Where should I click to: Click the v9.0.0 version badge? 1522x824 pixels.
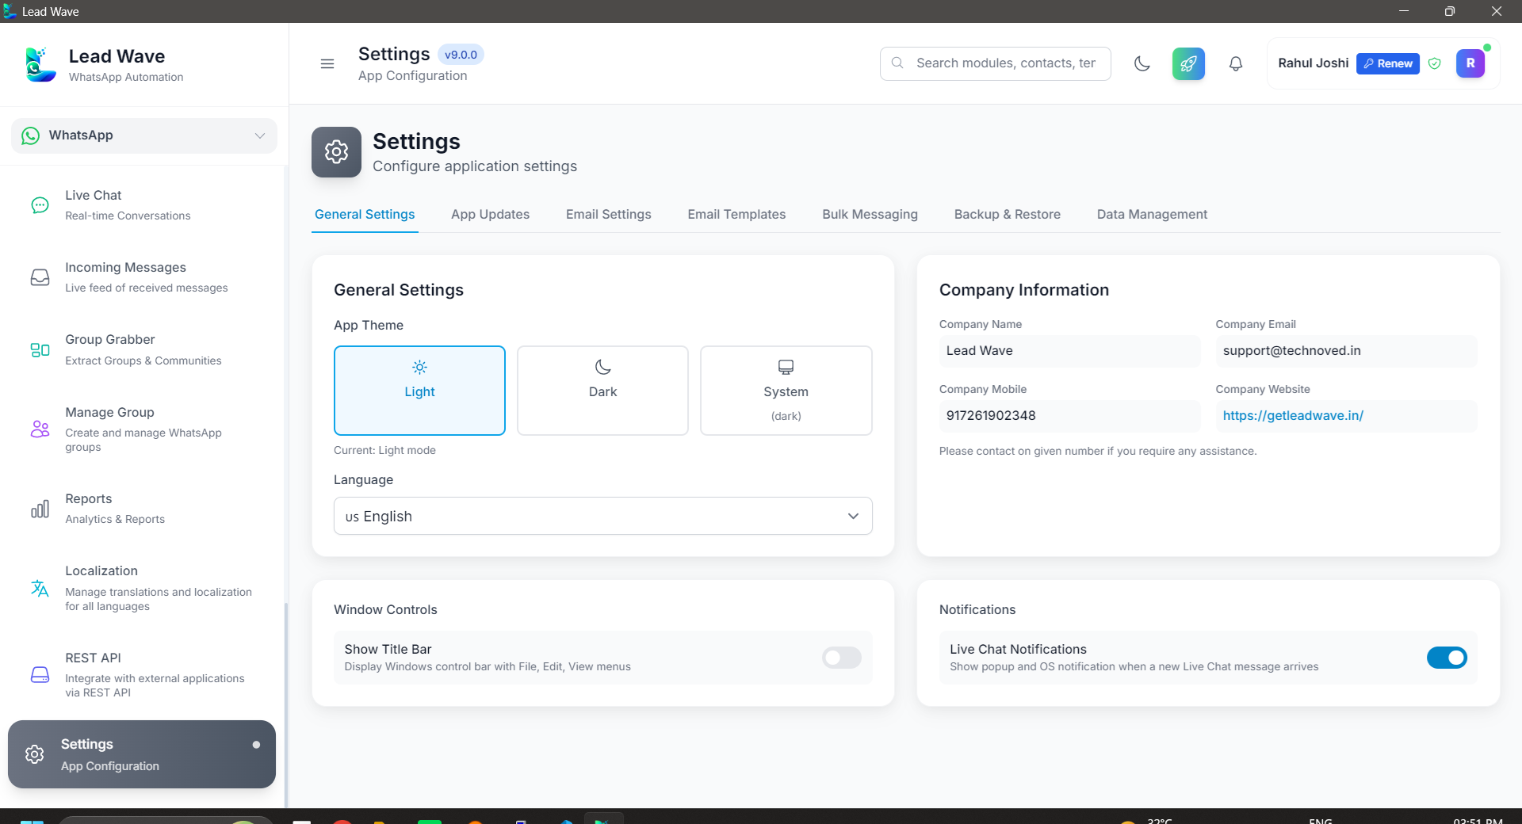pyautogui.click(x=461, y=55)
